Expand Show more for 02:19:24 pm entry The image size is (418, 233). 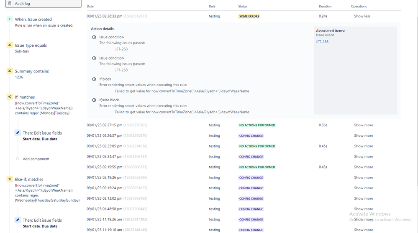[363, 188]
